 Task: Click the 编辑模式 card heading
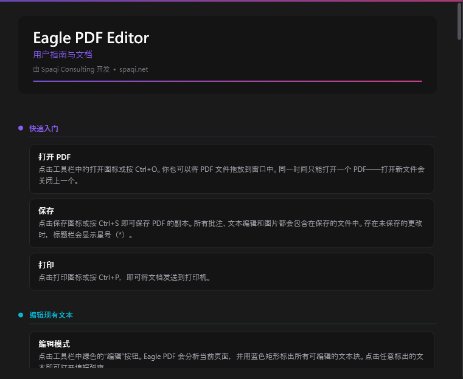pyautogui.click(x=54, y=344)
